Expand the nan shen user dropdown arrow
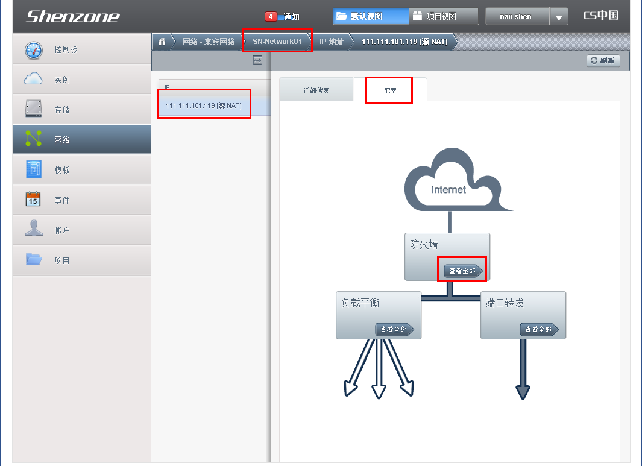This screenshot has height=466, width=642. [559, 17]
